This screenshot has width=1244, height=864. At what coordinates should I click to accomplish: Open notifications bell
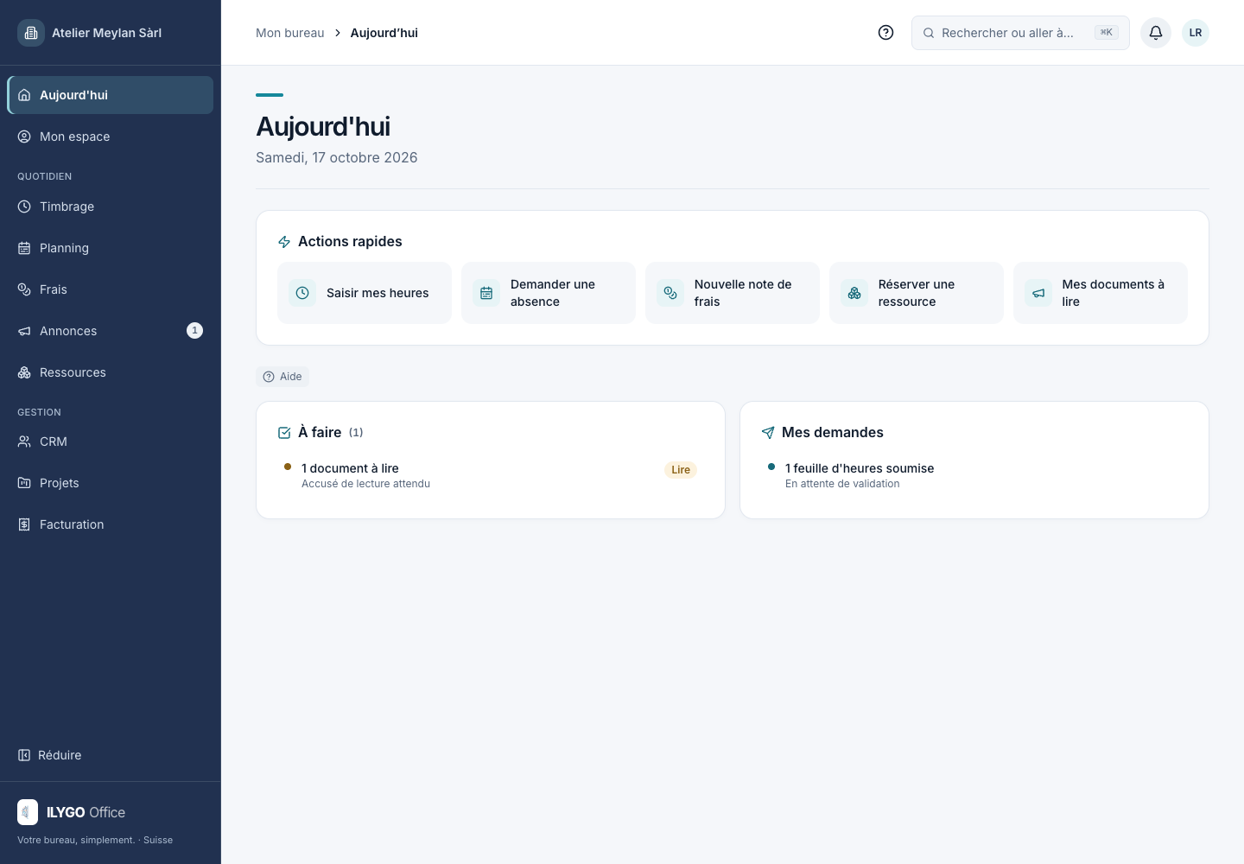[x=1156, y=33]
